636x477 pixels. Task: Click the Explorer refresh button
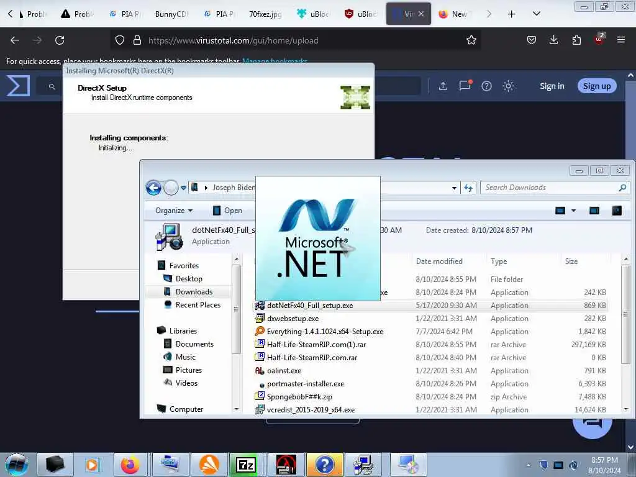click(468, 188)
